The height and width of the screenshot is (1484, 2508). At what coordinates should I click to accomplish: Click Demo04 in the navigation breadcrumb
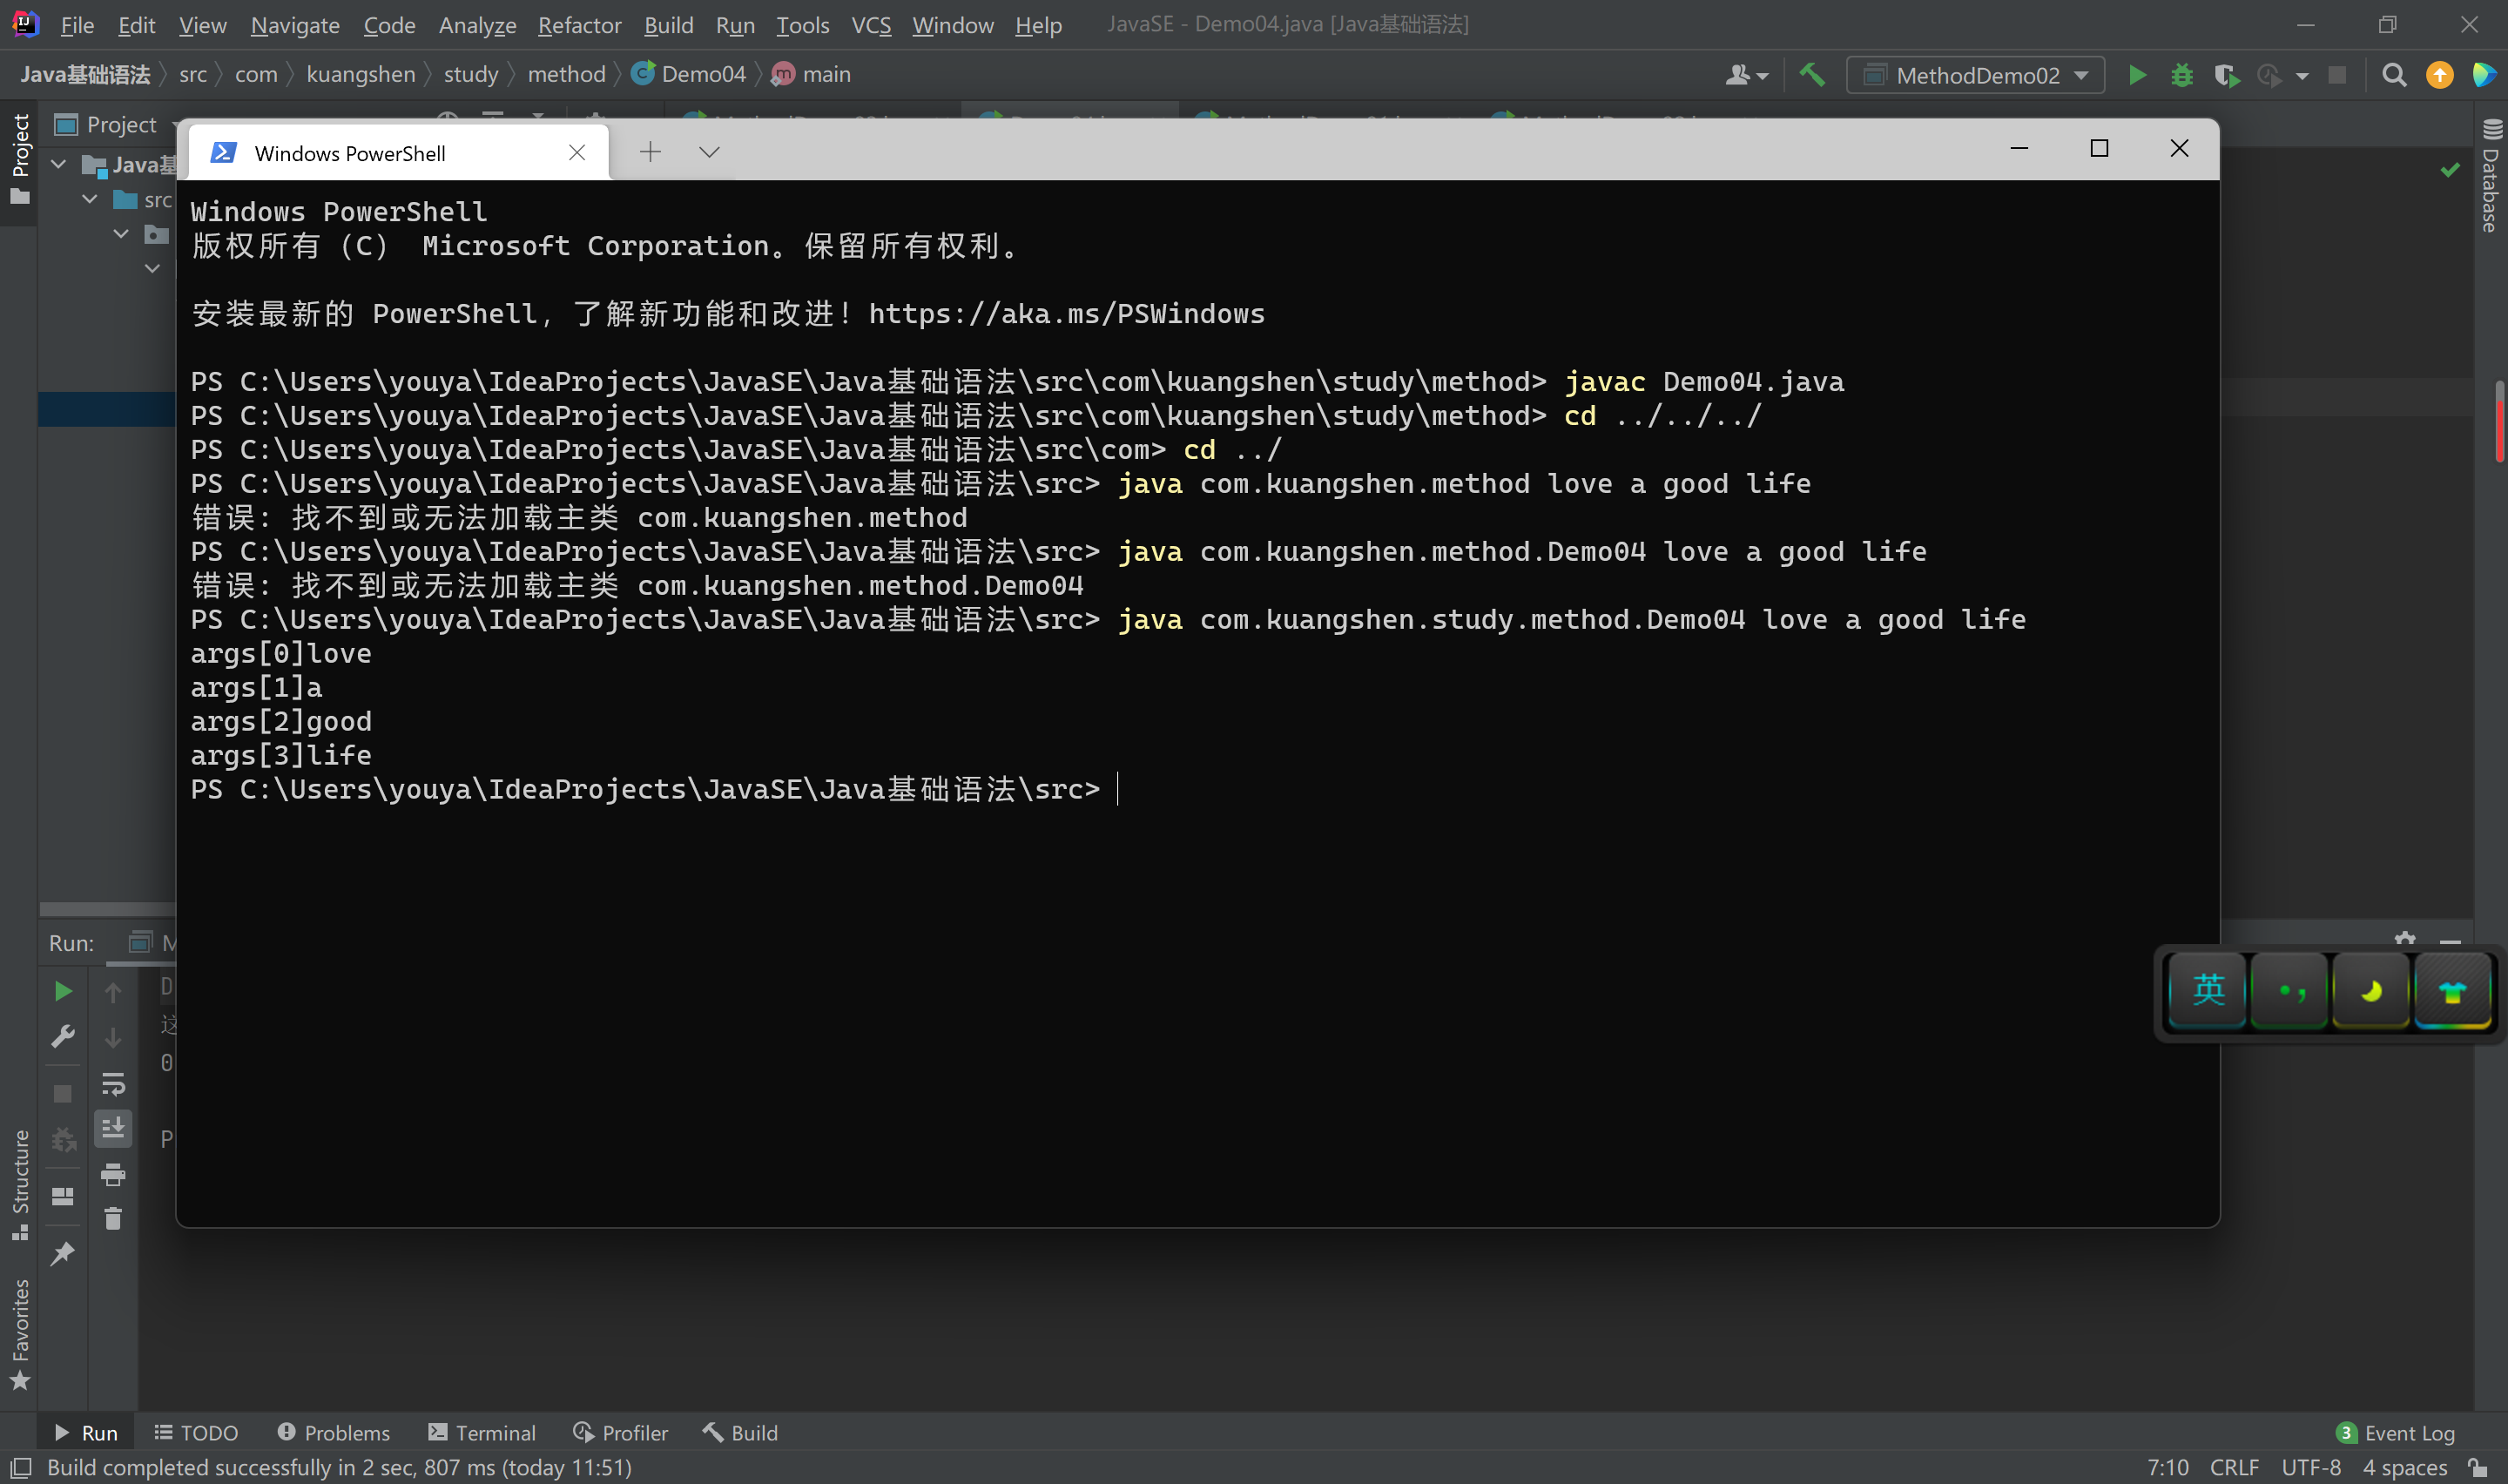(x=702, y=75)
